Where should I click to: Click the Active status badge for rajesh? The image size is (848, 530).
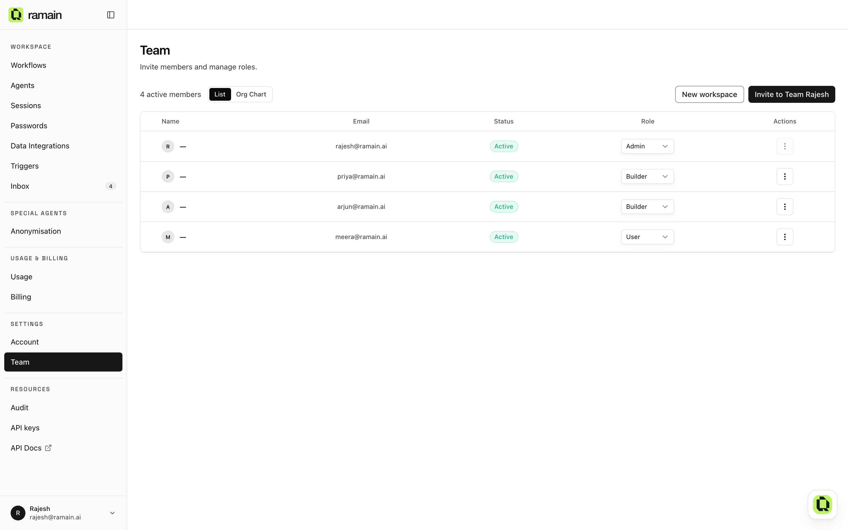click(503, 146)
